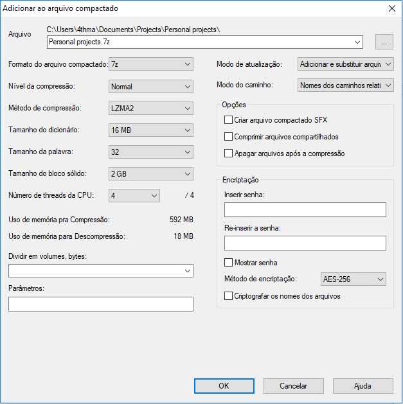Image resolution: width=403 pixels, height=404 pixels.
Task: Expand the Modo do caminho dropdown
Action: pos(346,85)
